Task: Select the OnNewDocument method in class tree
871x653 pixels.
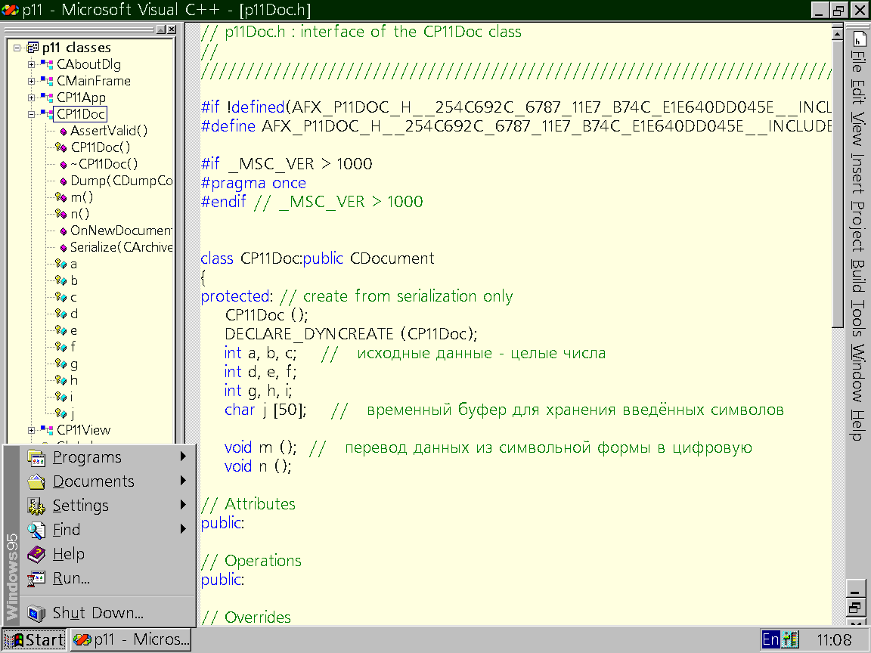Action: click(121, 231)
